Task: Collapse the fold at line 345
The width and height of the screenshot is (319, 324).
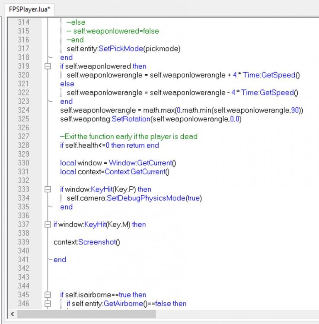Action: (48, 295)
